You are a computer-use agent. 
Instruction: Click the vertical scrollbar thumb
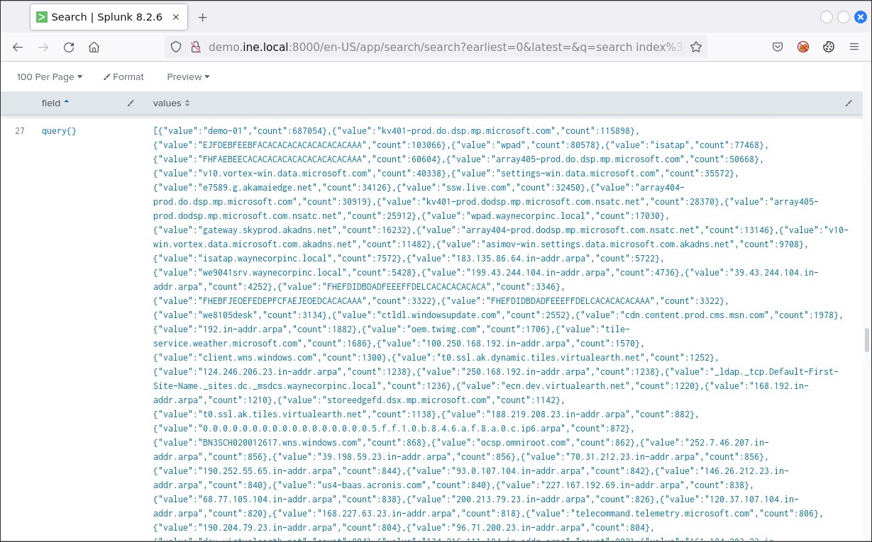pyautogui.click(x=866, y=340)
